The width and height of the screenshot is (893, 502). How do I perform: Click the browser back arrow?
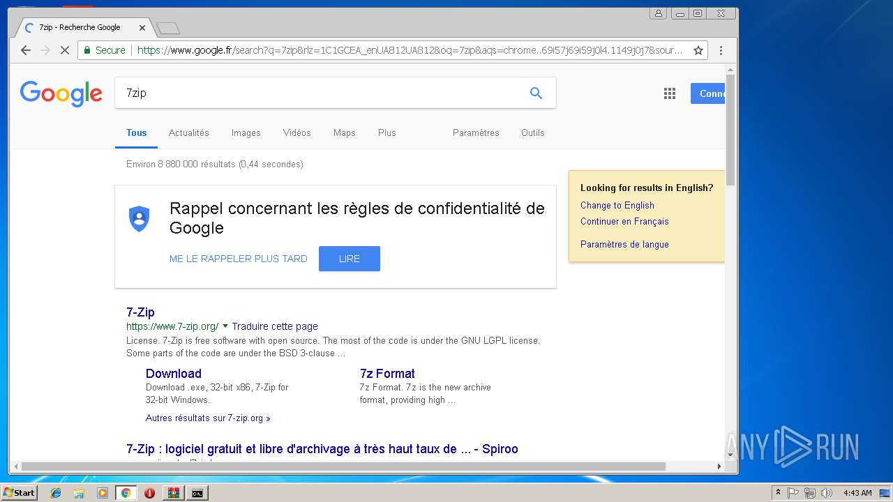[x=26, y=50]
